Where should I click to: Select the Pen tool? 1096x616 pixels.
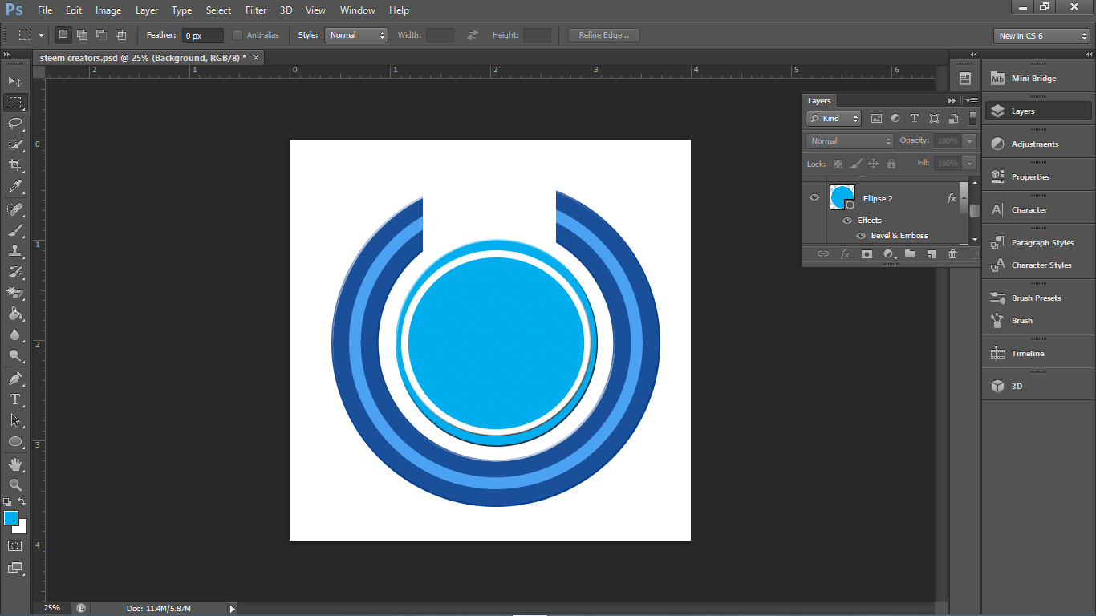coord(15,379)
